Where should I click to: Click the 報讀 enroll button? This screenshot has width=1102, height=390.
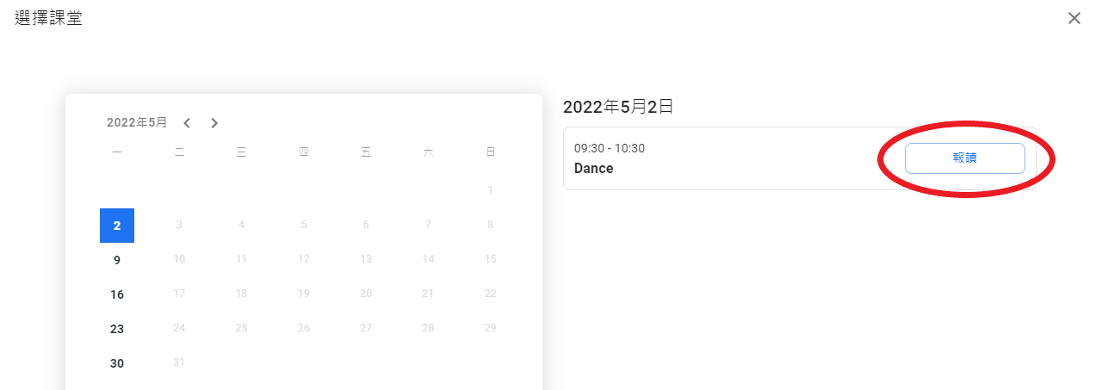click(964, 158)
